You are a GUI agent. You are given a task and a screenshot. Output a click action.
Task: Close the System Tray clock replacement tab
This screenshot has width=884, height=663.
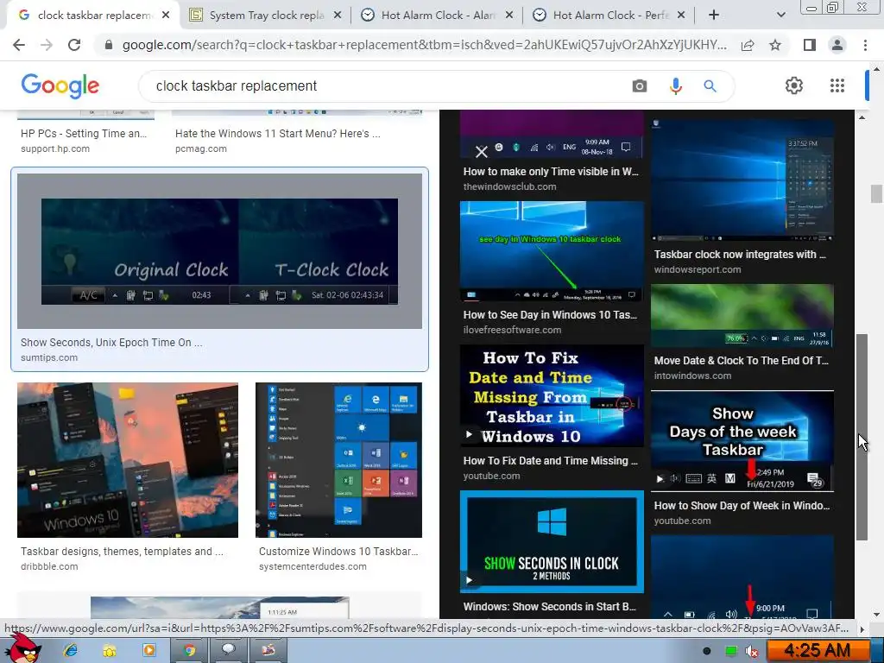pyautogui.click(x=338, y=16)
